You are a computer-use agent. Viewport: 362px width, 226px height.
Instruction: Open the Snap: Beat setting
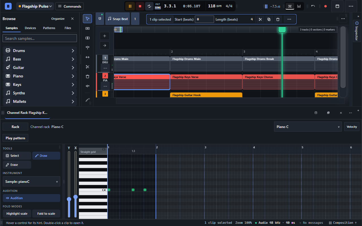[x=118, y=19]
